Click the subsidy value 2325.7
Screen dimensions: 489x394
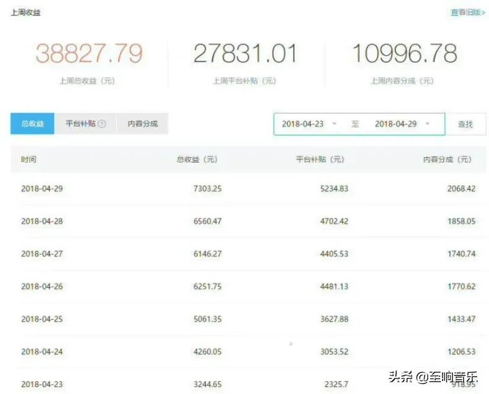click(x=336, y=384)
